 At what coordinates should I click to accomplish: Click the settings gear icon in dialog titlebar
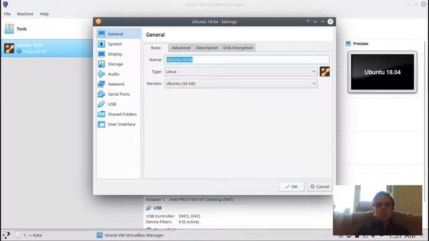[x=99, y=21]
